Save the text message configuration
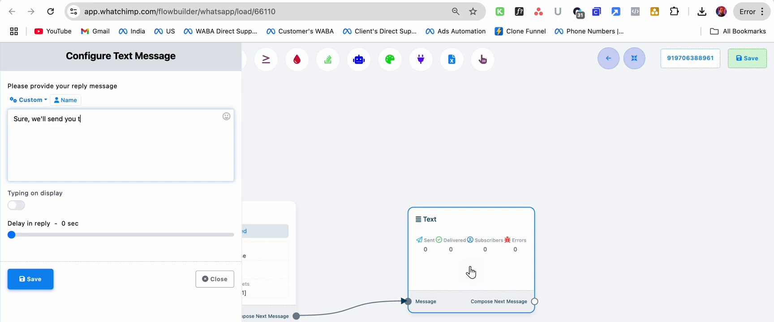774x322 pixels. click(30, 279)
